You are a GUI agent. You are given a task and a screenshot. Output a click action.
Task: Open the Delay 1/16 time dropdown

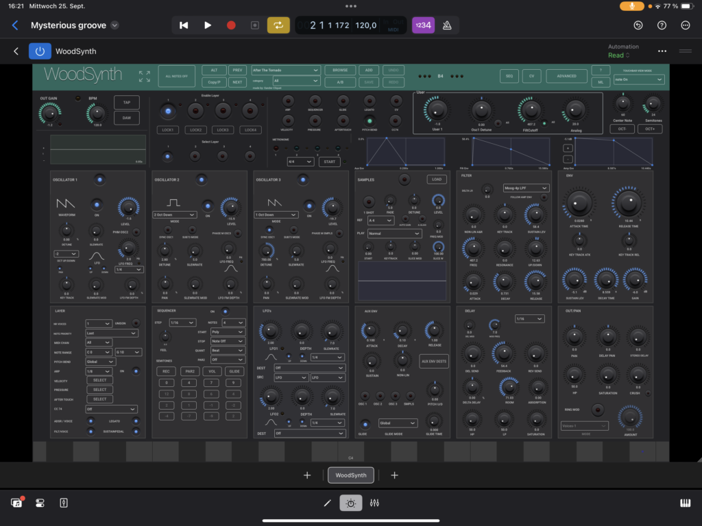pos(529,319)
